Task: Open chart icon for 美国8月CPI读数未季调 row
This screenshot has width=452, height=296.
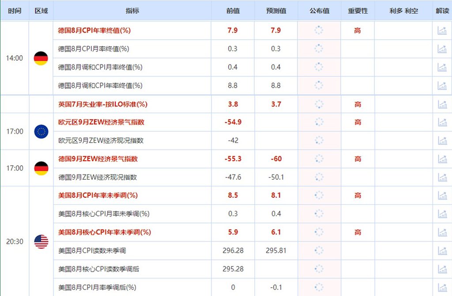Action: (442, 251)
